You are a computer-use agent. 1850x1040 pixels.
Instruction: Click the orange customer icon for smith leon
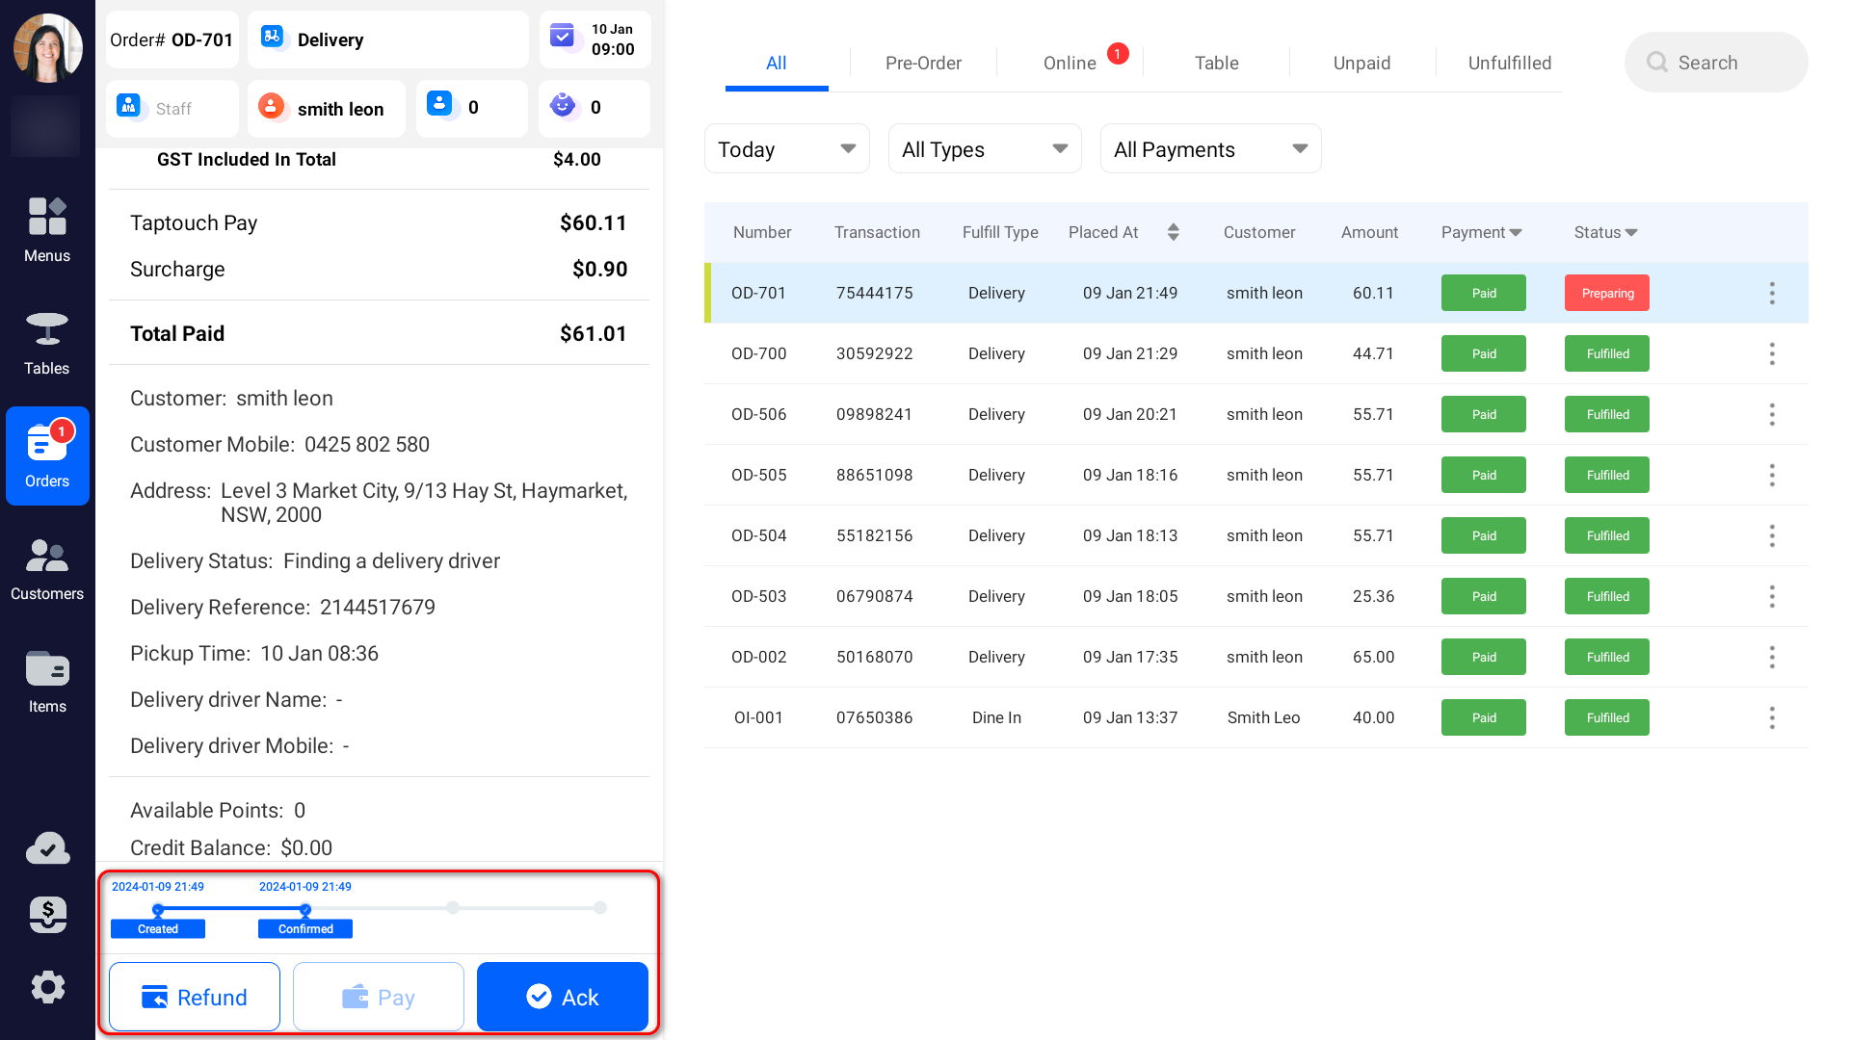pyautogui.click(x=272, y=106)
